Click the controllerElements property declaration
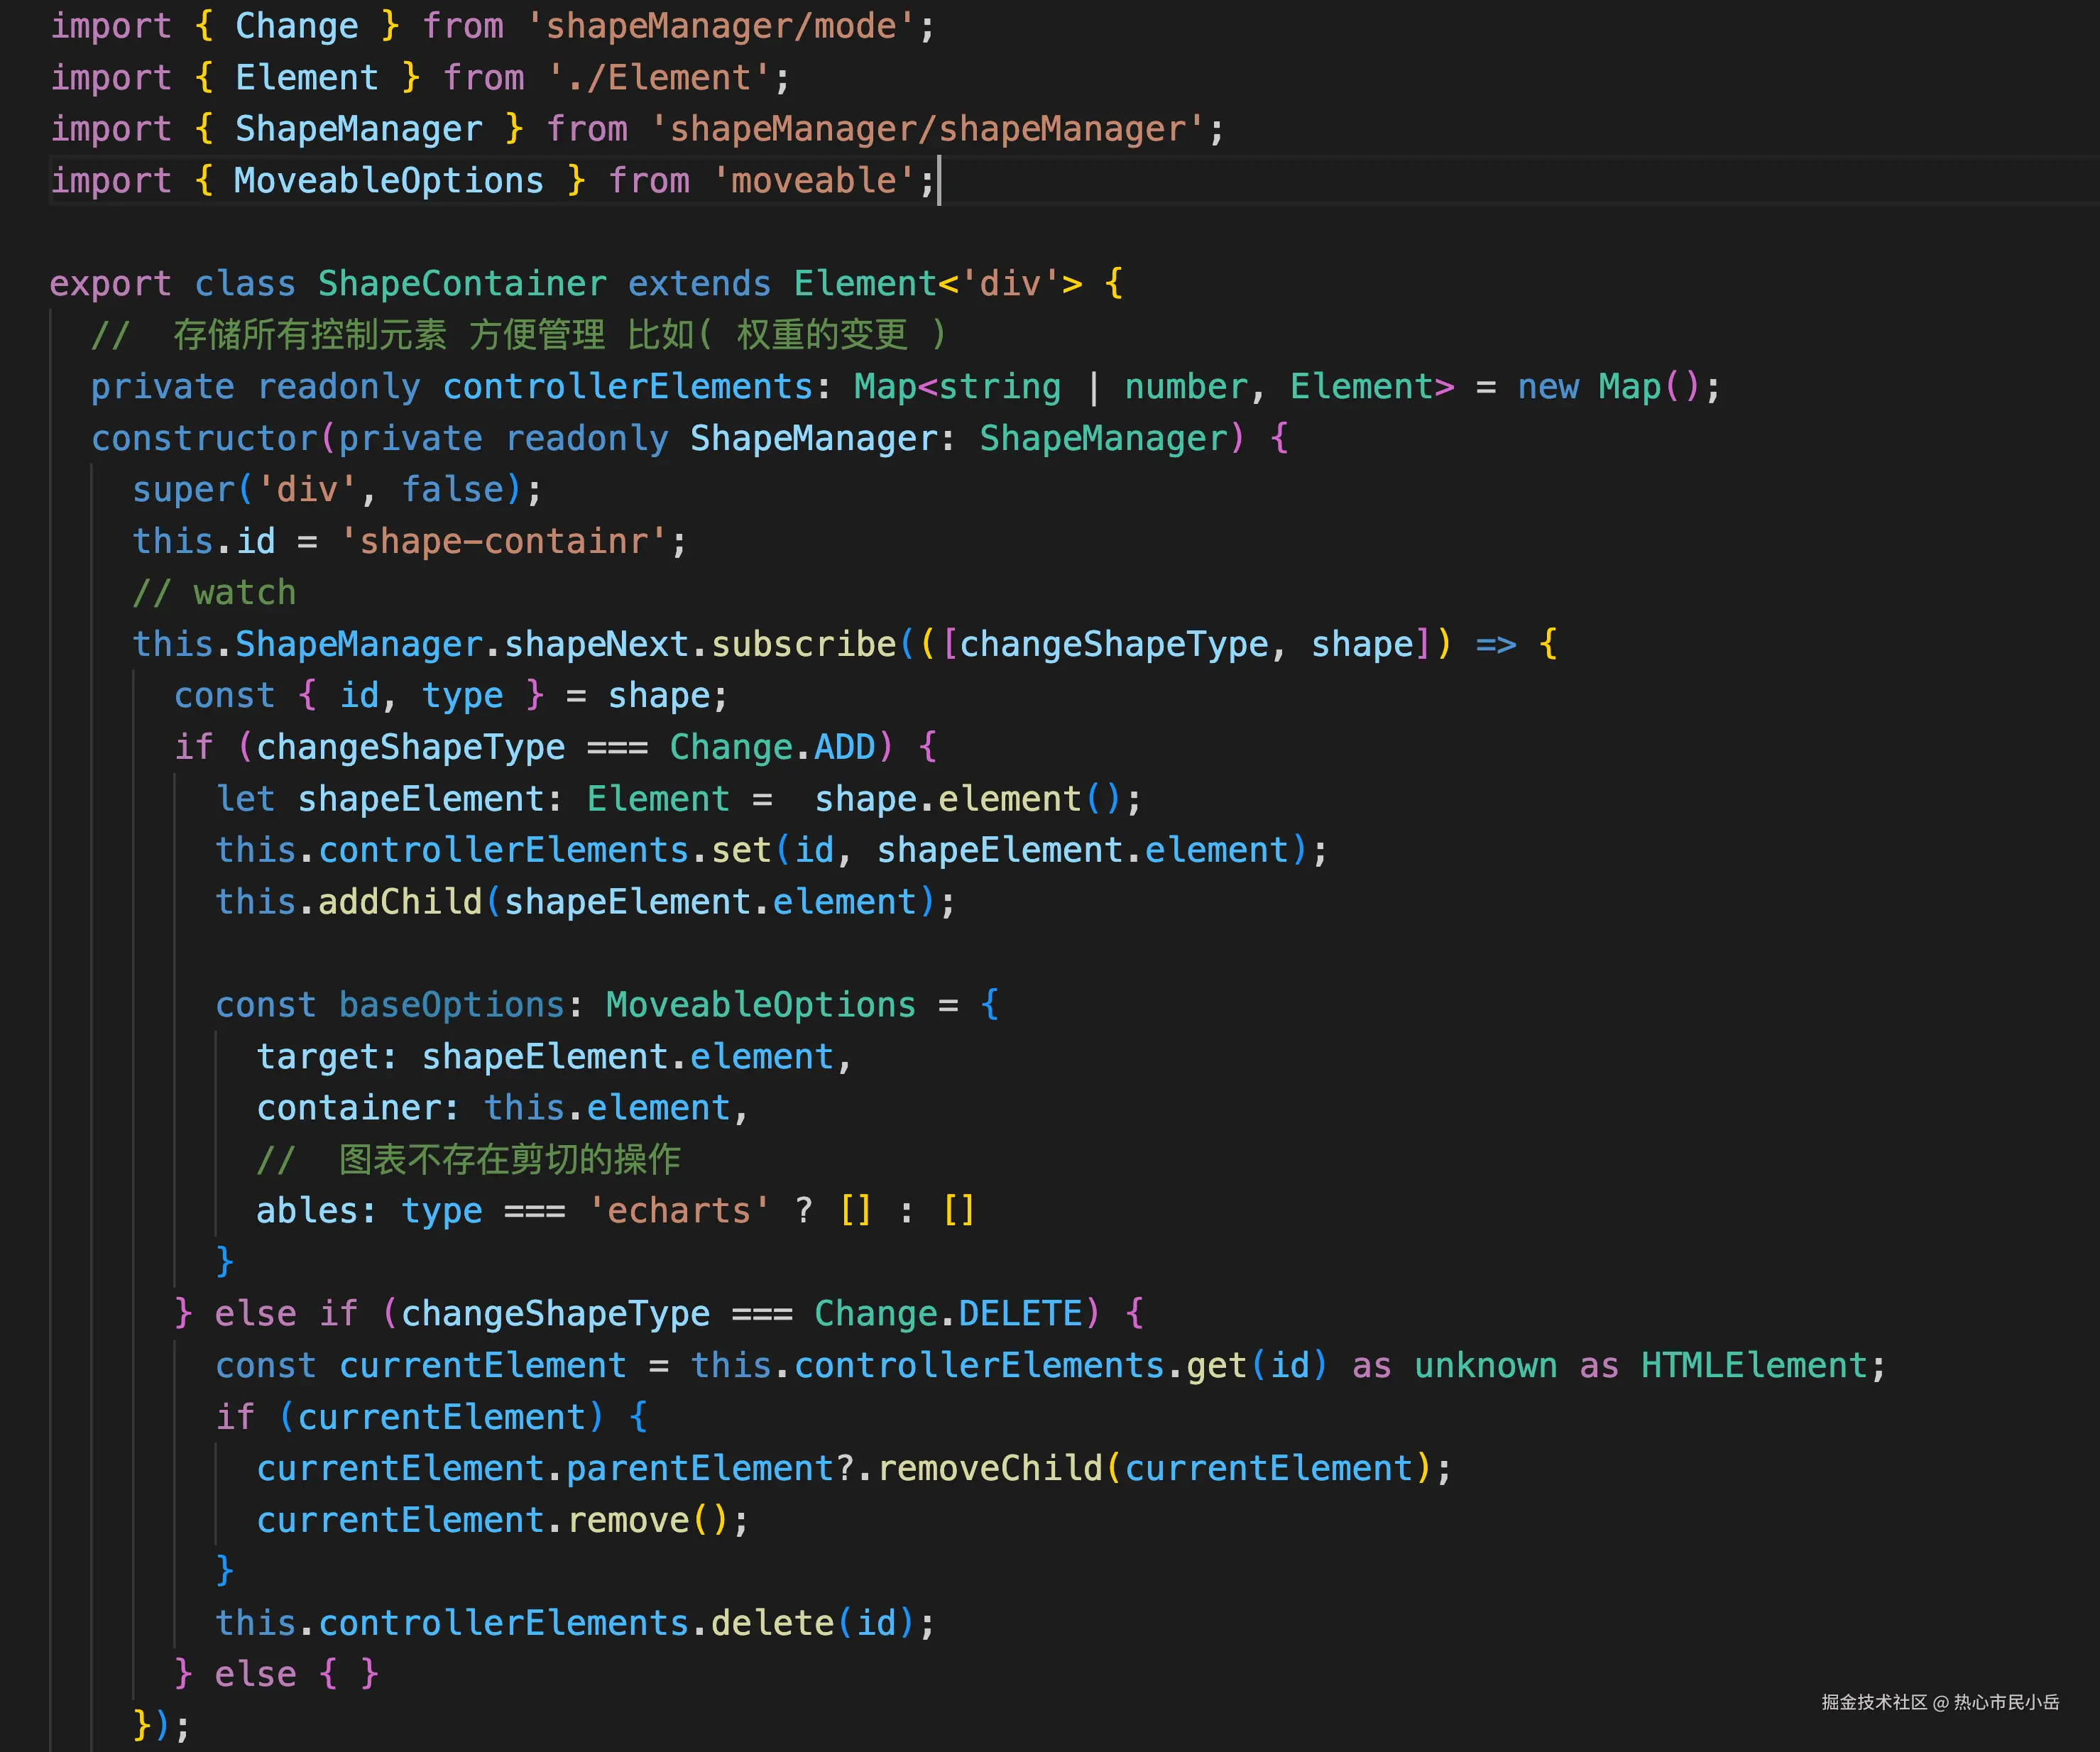Viewport: 2100px width, 1752px height. (x=628, y=387)
